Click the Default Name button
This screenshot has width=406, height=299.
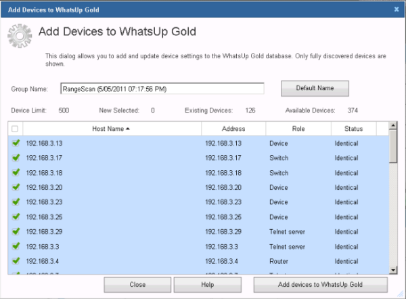coord(315,88)
